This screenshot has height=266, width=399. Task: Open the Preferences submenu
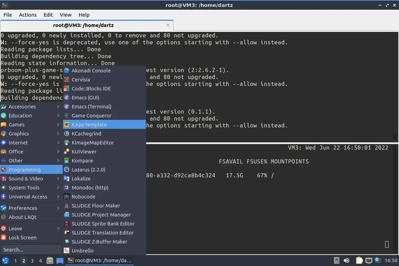(31, 208)
